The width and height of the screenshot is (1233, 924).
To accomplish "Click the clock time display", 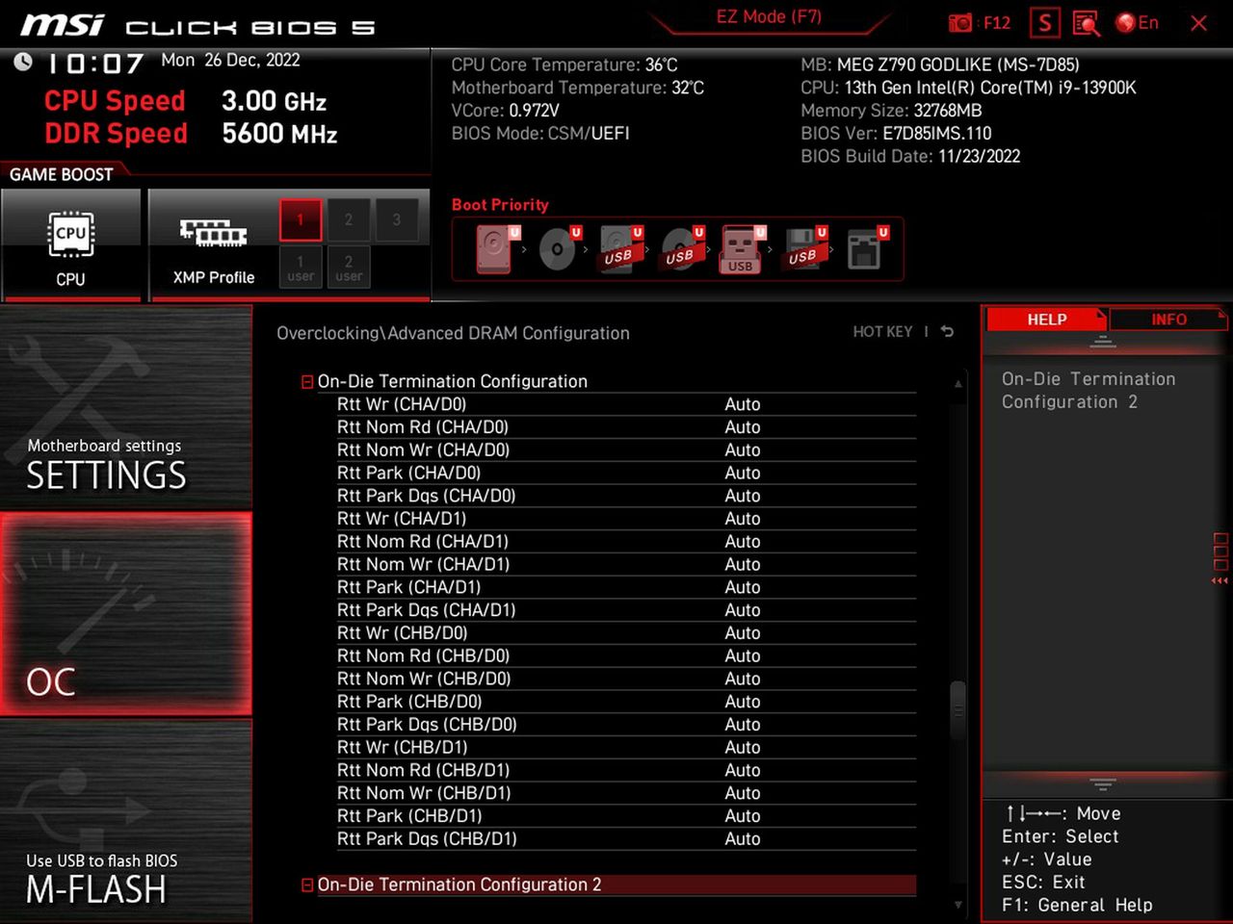I will click(x=95, y=64).
